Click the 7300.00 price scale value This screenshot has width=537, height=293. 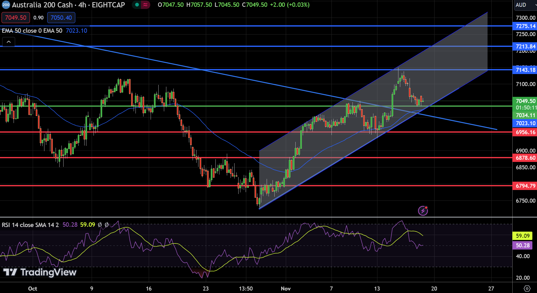tap(526, 18)
